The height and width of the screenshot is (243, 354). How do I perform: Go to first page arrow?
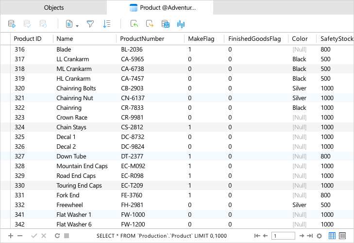[x=257, y=236]
